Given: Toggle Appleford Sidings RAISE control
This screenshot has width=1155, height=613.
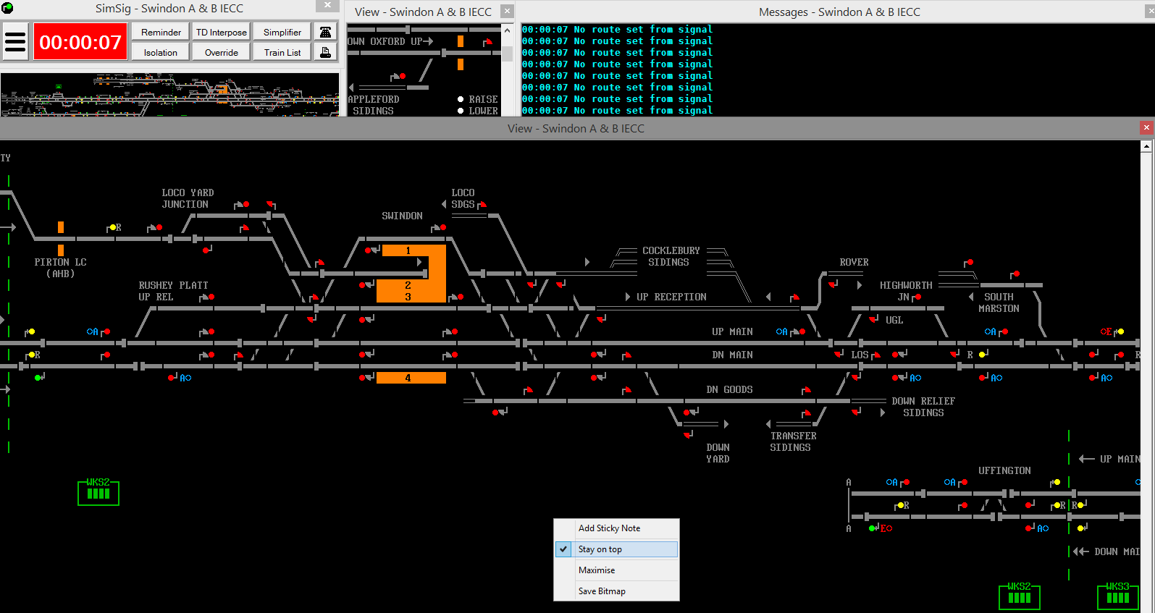Looking at the screenshot, I should 461,99.
